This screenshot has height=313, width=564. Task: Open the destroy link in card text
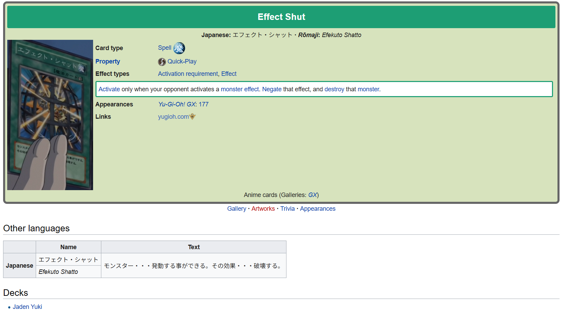pyautogui.click(x=334, y=89)
